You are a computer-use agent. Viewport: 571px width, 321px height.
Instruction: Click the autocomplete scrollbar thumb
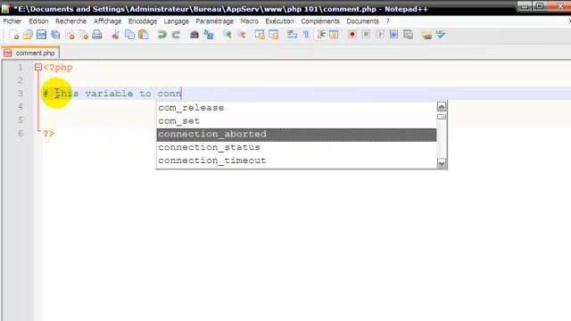442,117
